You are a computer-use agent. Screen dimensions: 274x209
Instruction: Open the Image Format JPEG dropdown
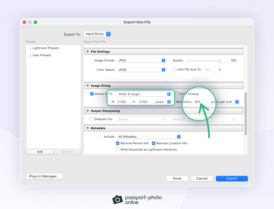(x=141, y=60)
